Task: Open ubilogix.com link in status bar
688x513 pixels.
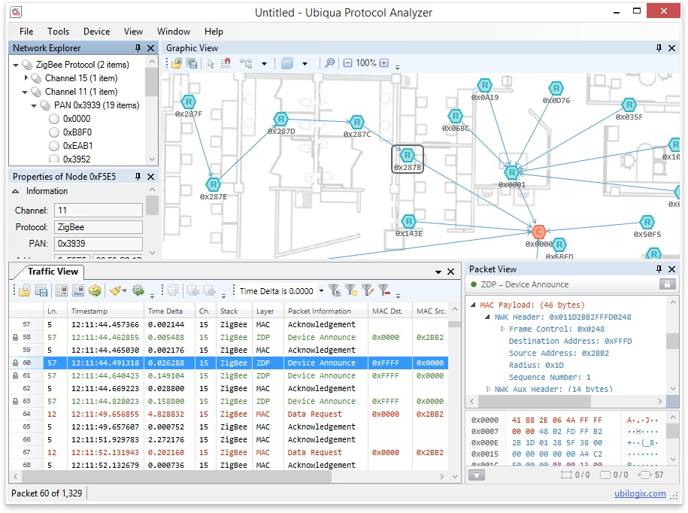Action: point(640,493)
